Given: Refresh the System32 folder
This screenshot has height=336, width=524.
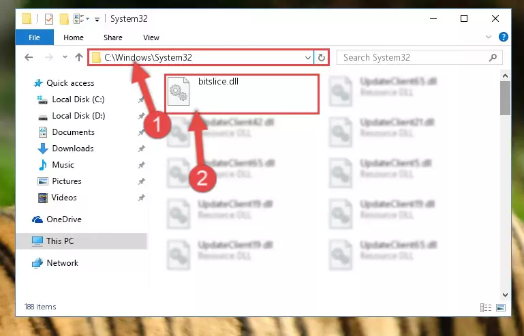Looking at the screenshot, I should tap(322, 57).
